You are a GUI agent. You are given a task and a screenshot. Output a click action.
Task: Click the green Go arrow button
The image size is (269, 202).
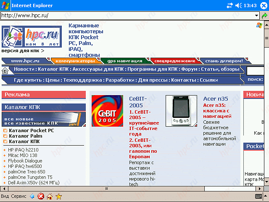[264, 16]
